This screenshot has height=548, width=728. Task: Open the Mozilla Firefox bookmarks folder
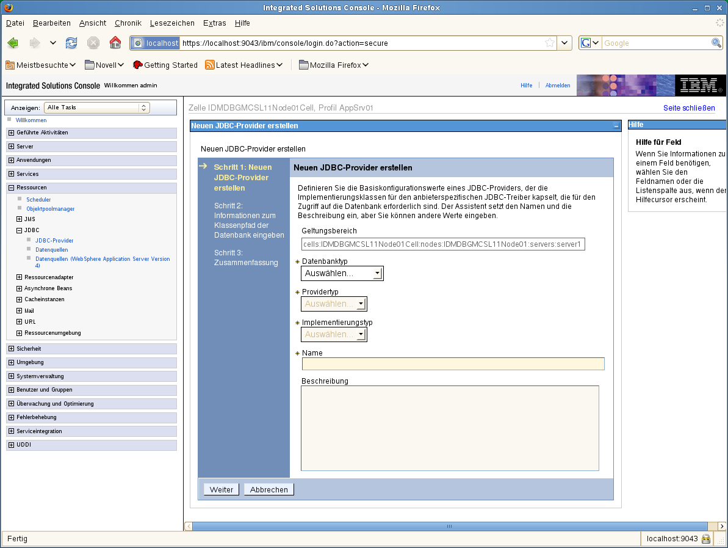click(333, 65)
